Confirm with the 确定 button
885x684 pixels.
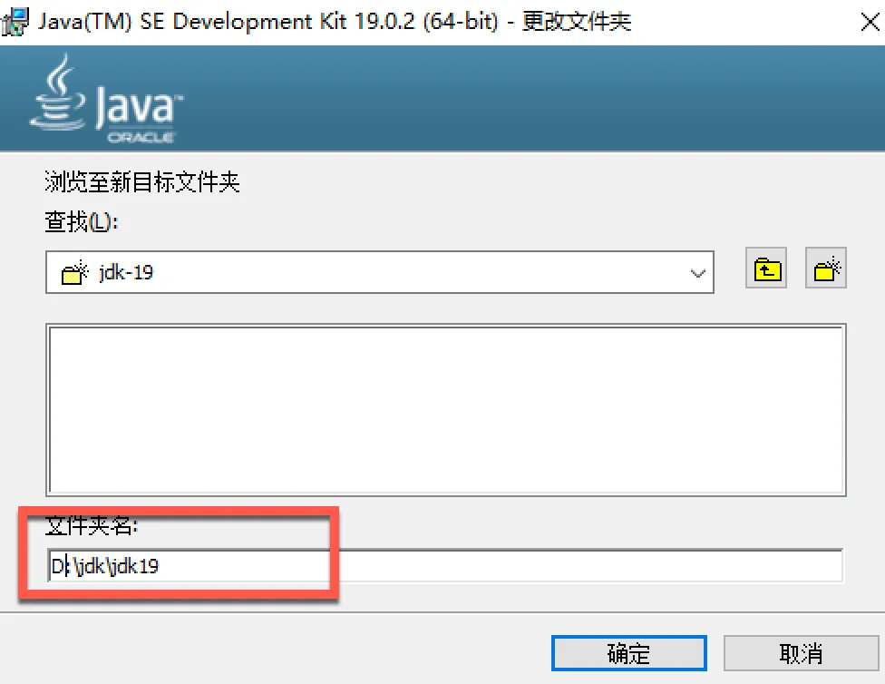(x=628, y=653)
